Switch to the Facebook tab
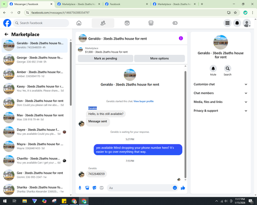This screenshot has width=257, height=205. point(127,4)
